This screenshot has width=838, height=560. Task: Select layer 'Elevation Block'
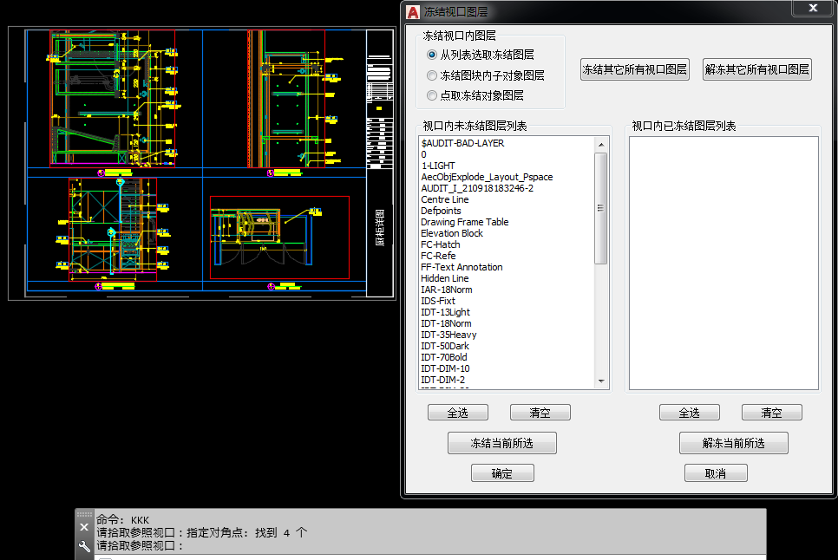click(507, 233)
